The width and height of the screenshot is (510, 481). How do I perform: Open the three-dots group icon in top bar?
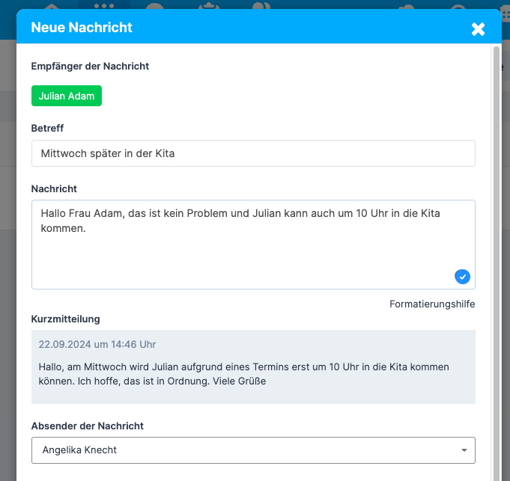(x=104, y=5)
